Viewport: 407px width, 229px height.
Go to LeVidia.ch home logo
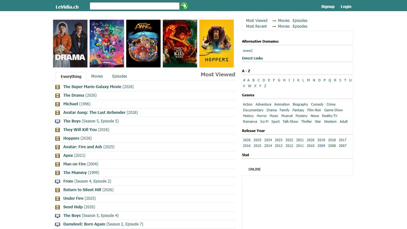point(67,7)
